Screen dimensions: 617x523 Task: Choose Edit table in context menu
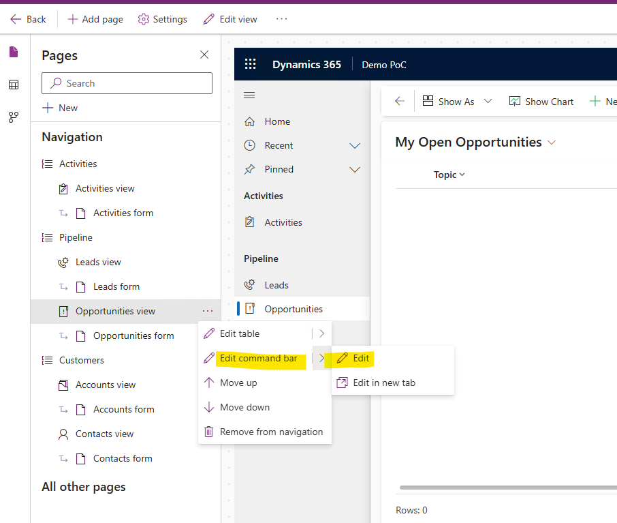click(255, 334)
